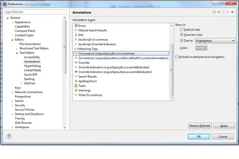Open the annotation Color swatch picker

[x=201, y=48]
